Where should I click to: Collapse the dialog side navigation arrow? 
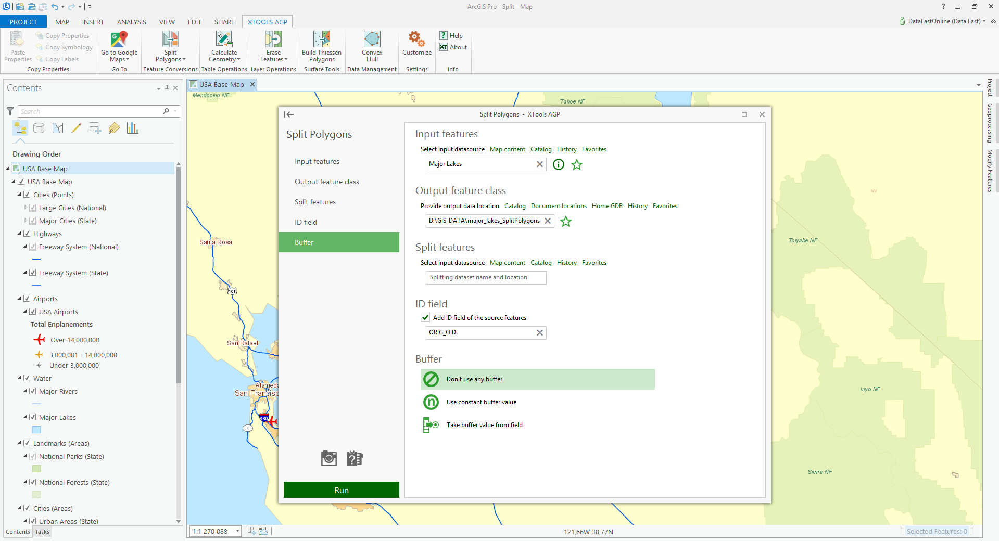[x=289, y=114]
